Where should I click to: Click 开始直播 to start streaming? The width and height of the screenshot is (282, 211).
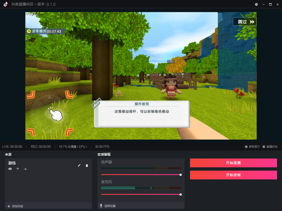[x=234, y=163]
